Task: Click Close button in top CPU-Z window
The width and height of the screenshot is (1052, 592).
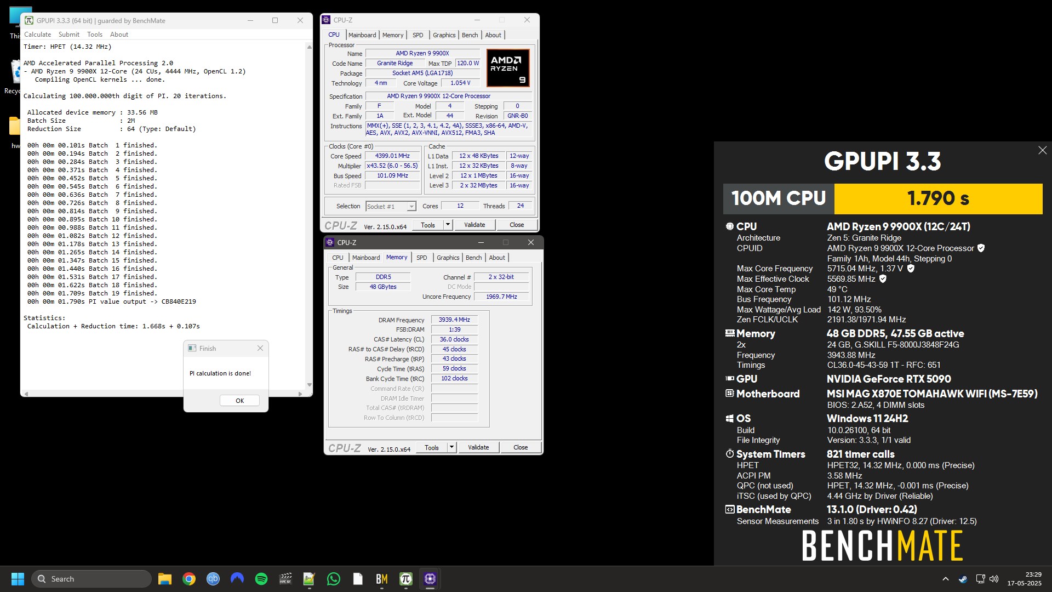Action: 517,225
